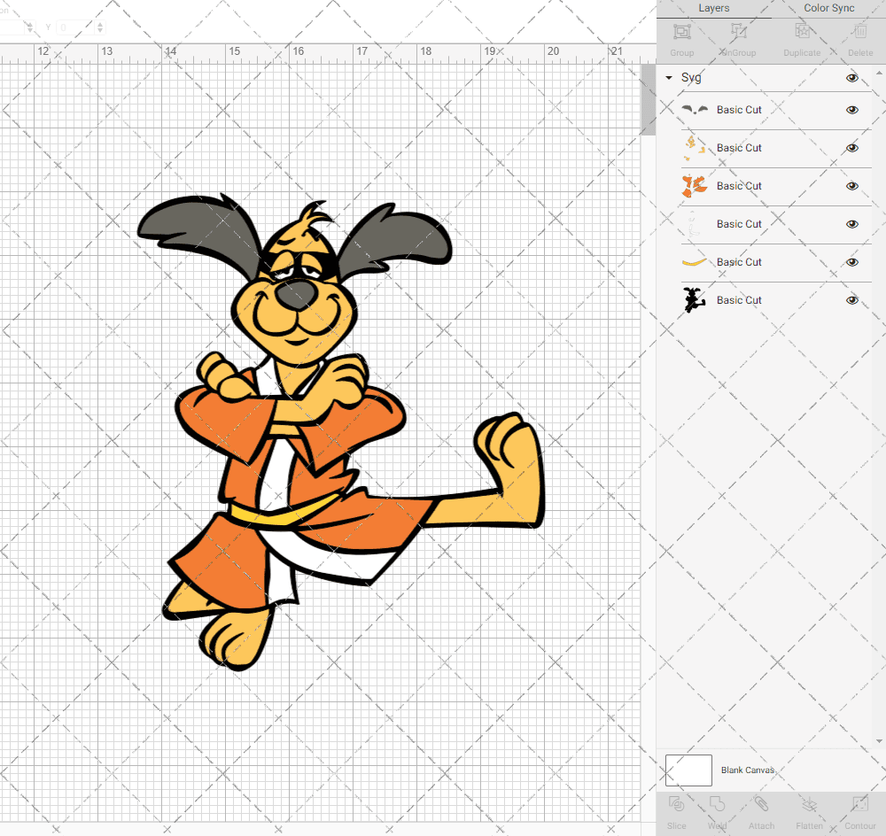
Task: Select the Svg group label
Action: [690, 78]
